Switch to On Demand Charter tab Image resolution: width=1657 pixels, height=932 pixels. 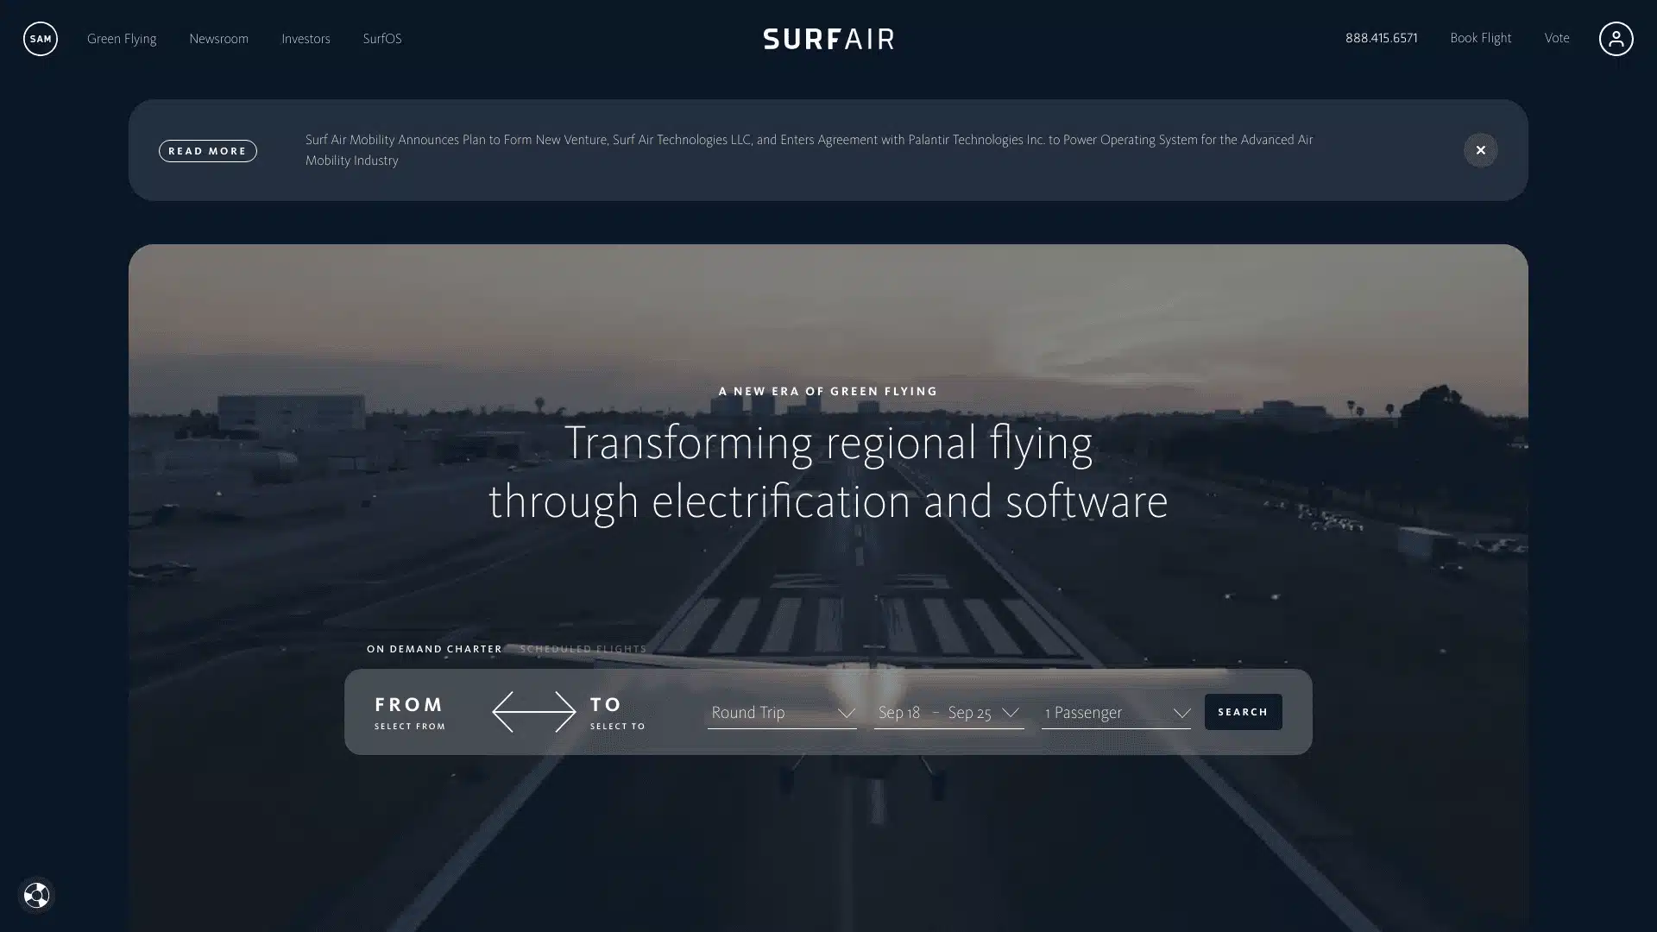pos(434,649)
